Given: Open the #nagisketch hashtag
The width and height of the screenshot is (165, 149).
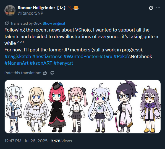Looking at the screenshot, I should 18,56.
